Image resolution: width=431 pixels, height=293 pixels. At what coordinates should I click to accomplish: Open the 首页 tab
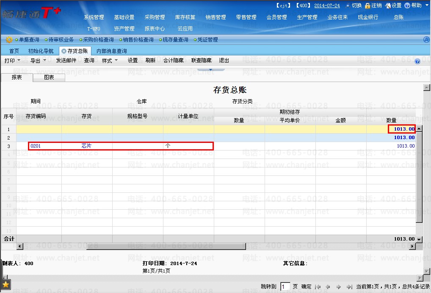(x=14, y=51)
